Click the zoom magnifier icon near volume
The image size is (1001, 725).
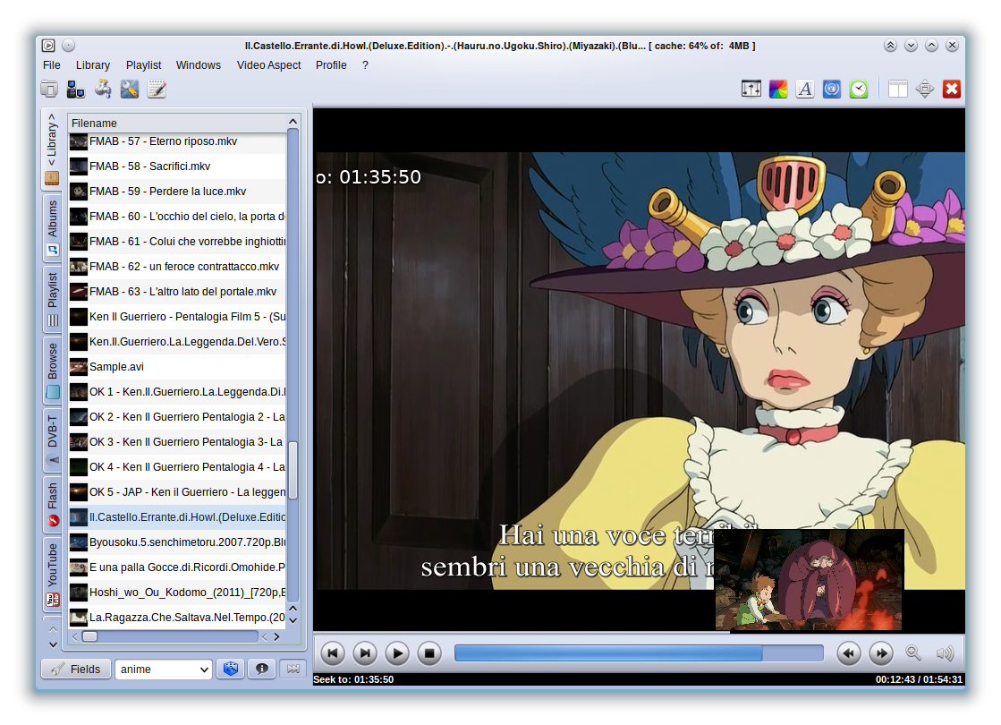[x=913, y=652]
